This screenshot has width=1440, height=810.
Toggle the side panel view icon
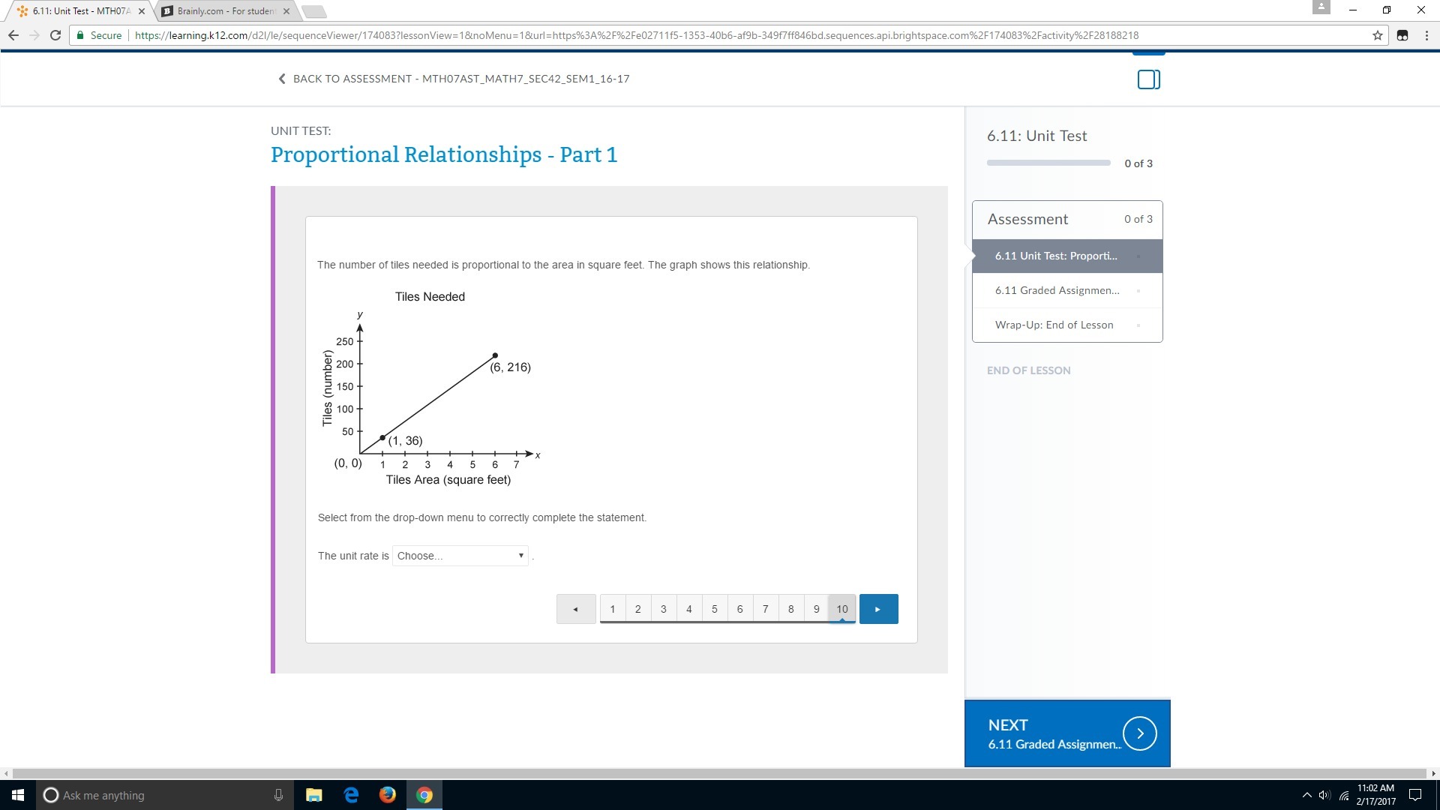(1148, 79)
